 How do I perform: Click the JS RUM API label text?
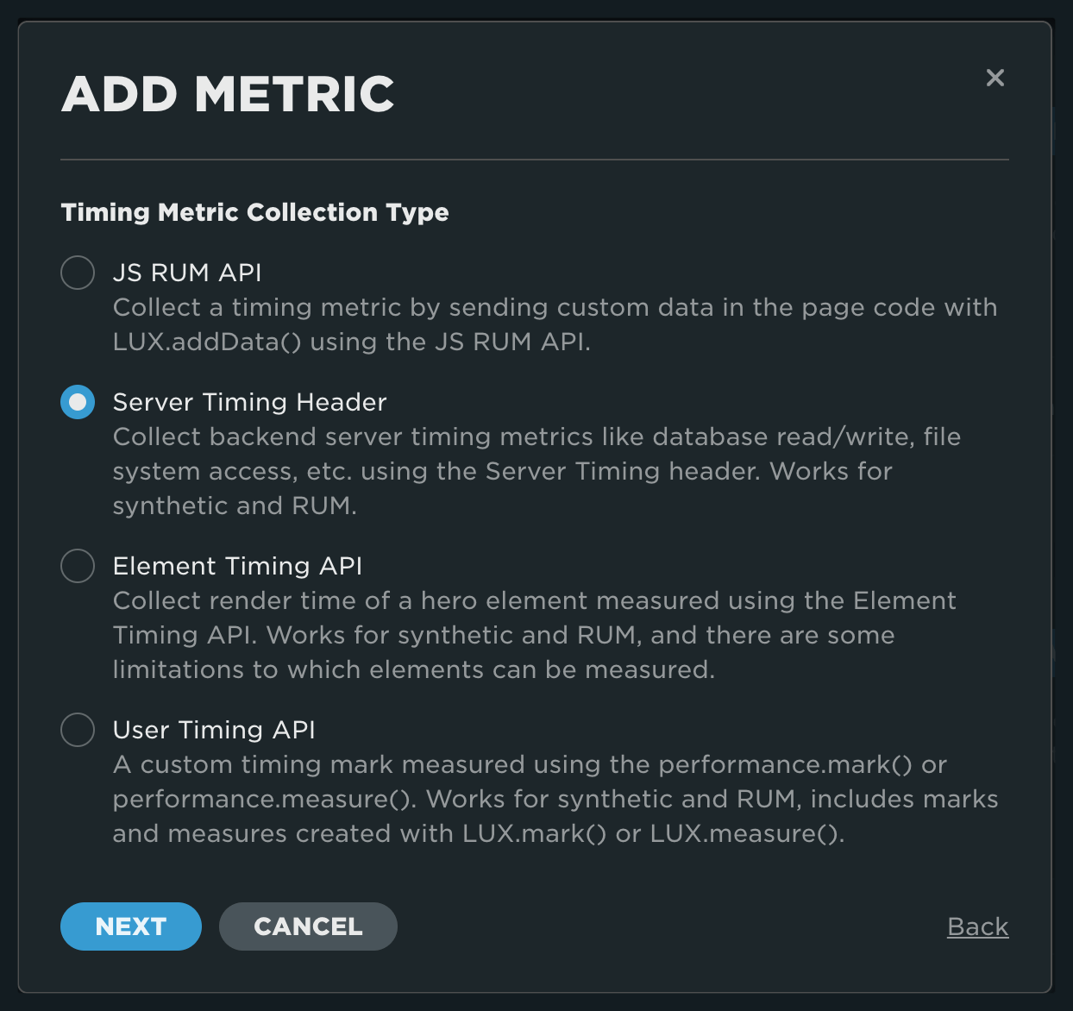(x=186, y=273)
